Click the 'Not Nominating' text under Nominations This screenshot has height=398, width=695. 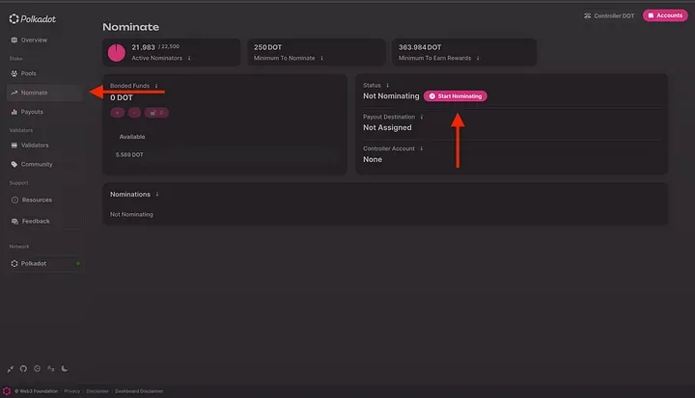click(131, 214)
